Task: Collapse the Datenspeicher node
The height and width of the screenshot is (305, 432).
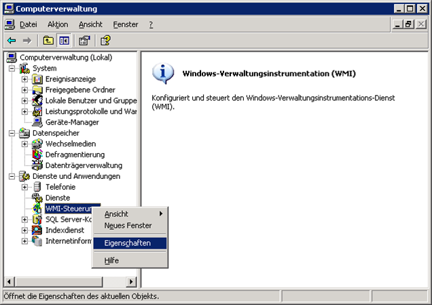Action: 12,133
